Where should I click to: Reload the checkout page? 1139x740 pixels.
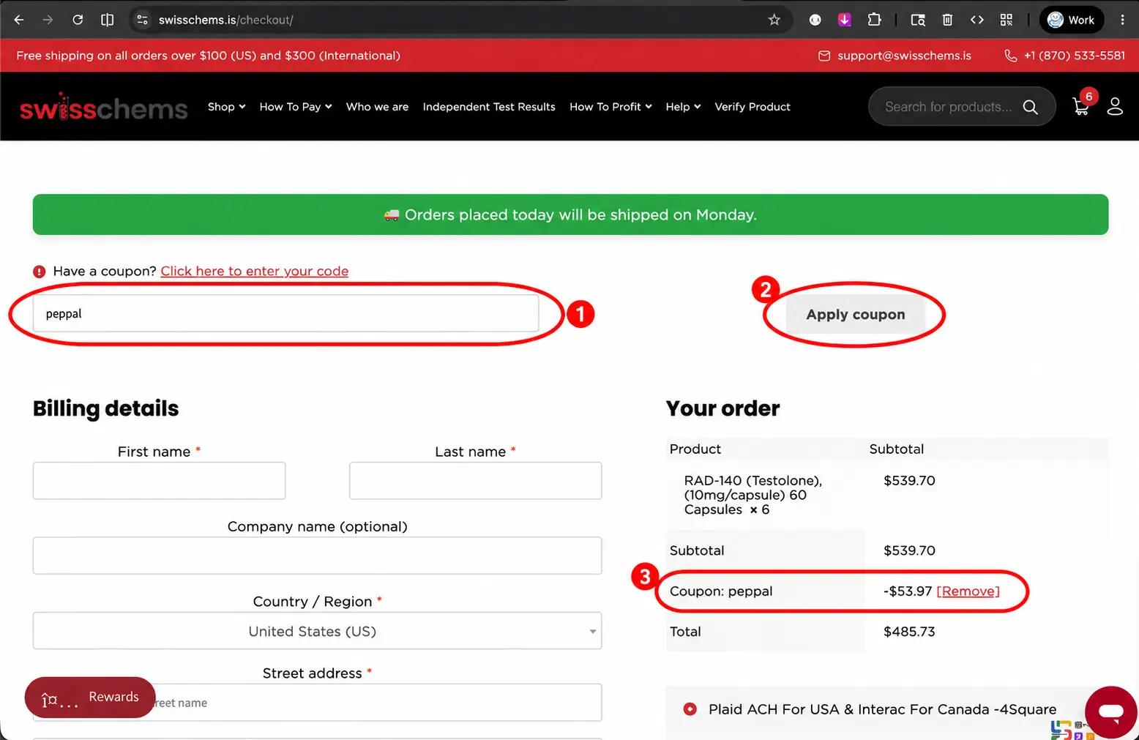(x=78, y=20)
